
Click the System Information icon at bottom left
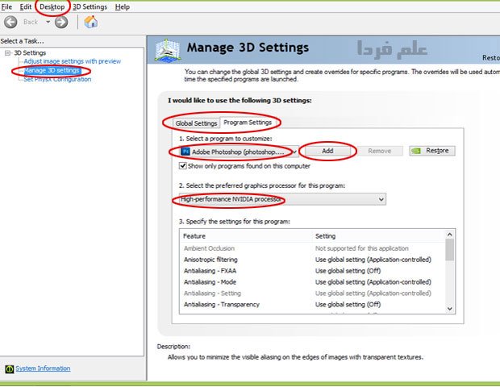[x=9, y=368]
